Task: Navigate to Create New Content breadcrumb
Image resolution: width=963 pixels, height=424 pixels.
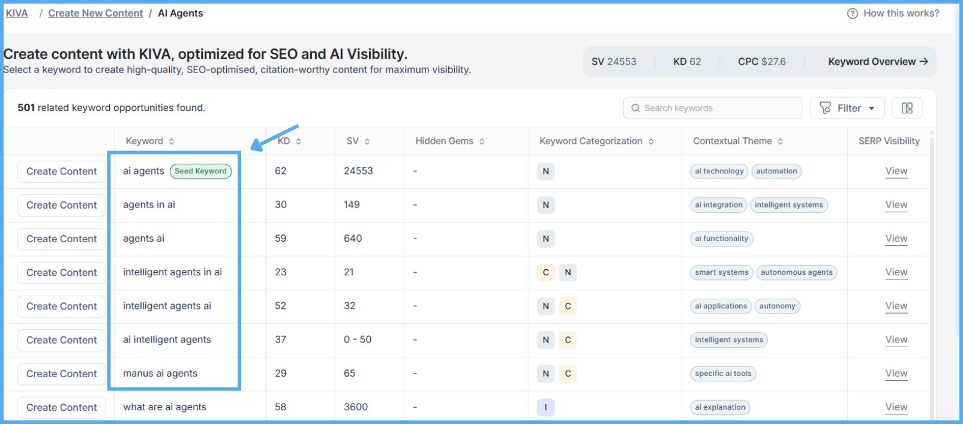Action: pyautogui.click(x=95, y=13)
